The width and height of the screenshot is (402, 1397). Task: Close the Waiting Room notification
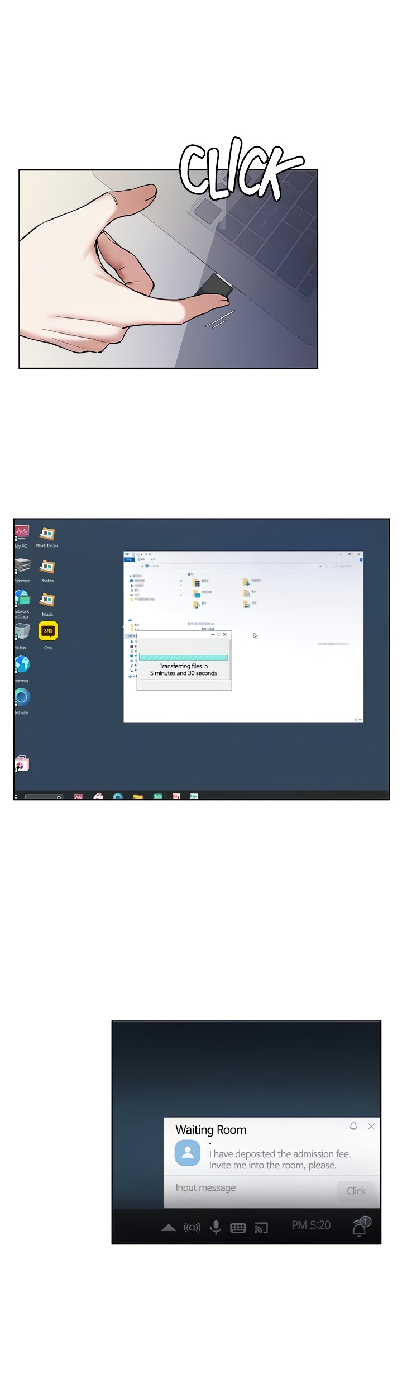371,1126
